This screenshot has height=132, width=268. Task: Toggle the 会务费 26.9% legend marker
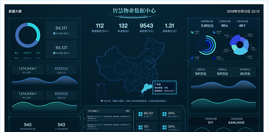[192, 33]
